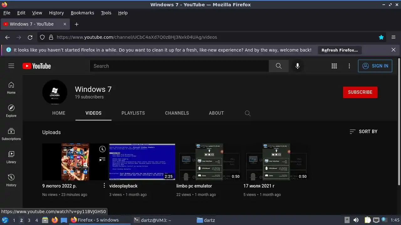Open YouTube settings three-dot menu
The image size is (401, 225).
349,66
